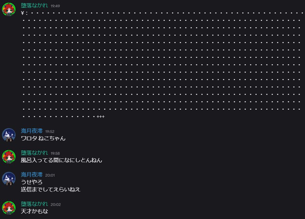Click timestamp 19:49
Screen dimensions: 305x219
(55, 6)
